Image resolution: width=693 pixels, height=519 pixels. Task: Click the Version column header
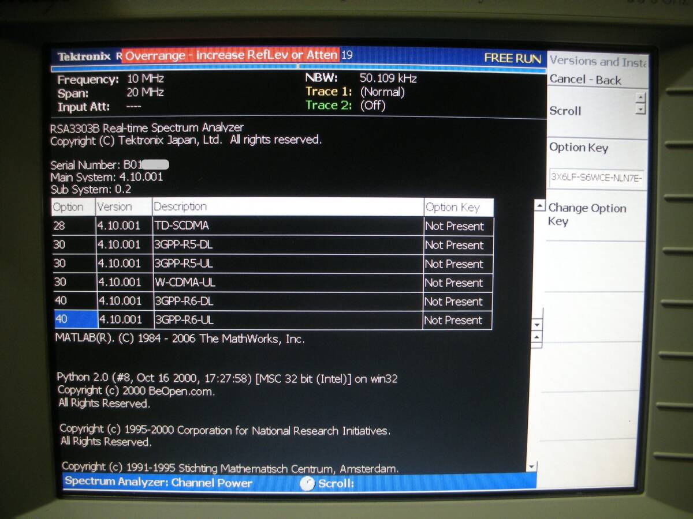(123, 206)
